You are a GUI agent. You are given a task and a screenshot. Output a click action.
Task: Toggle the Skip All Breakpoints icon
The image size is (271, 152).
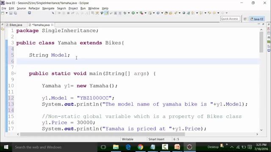(53, 13)
